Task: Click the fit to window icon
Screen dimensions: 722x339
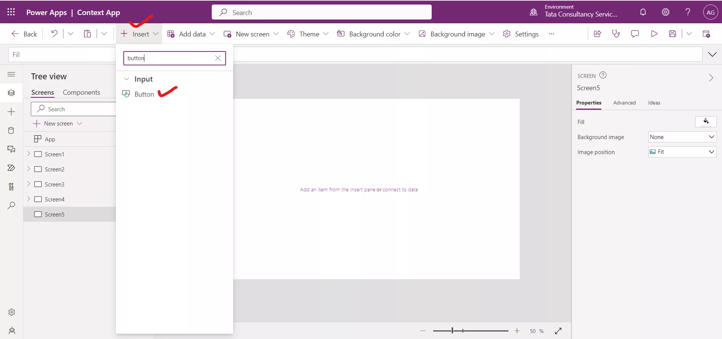Action: click(x=558, y=331)
